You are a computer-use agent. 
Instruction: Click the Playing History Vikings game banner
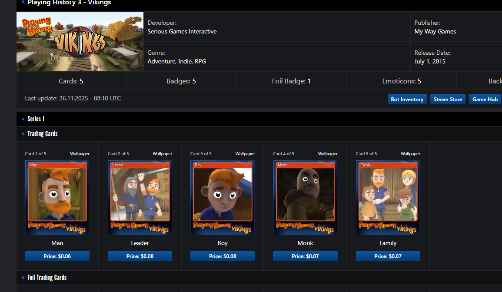coord(80,42)
